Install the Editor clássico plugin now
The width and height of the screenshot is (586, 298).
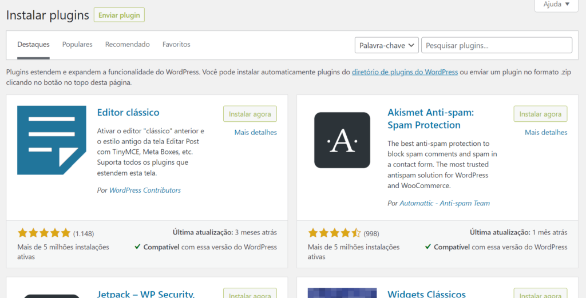click(x=250, y=114)
